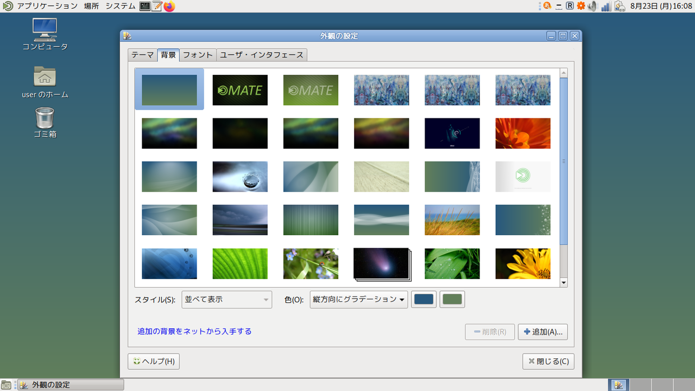Select the orange flower wallpaper

click(523, 134)
